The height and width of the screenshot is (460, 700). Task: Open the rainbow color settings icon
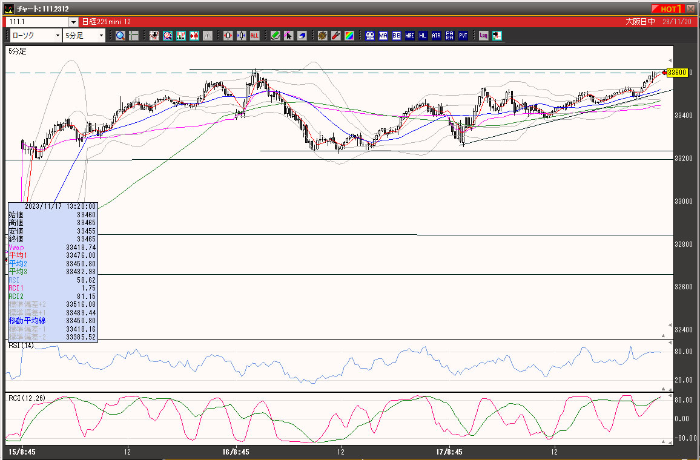point(349,36)
